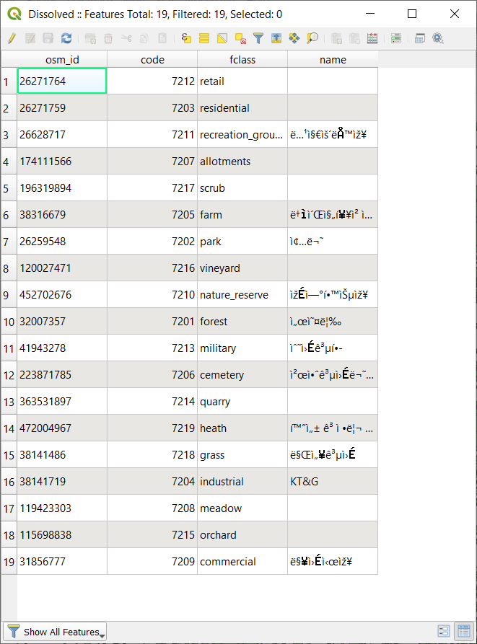
Task: Click the code cell 7217
Action: [x=152, y=188]
